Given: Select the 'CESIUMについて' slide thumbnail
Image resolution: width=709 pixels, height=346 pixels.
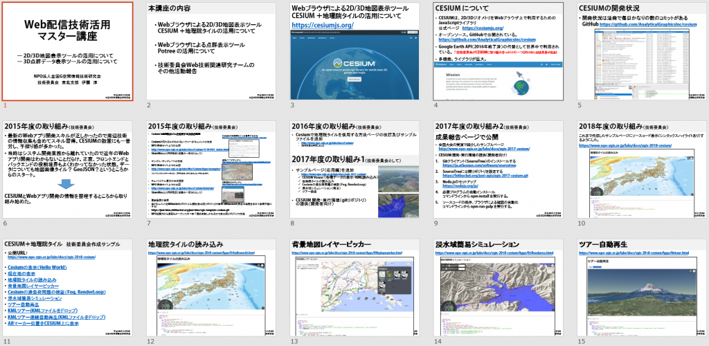Looking at the screenshot, I should (x=498, y=51).
